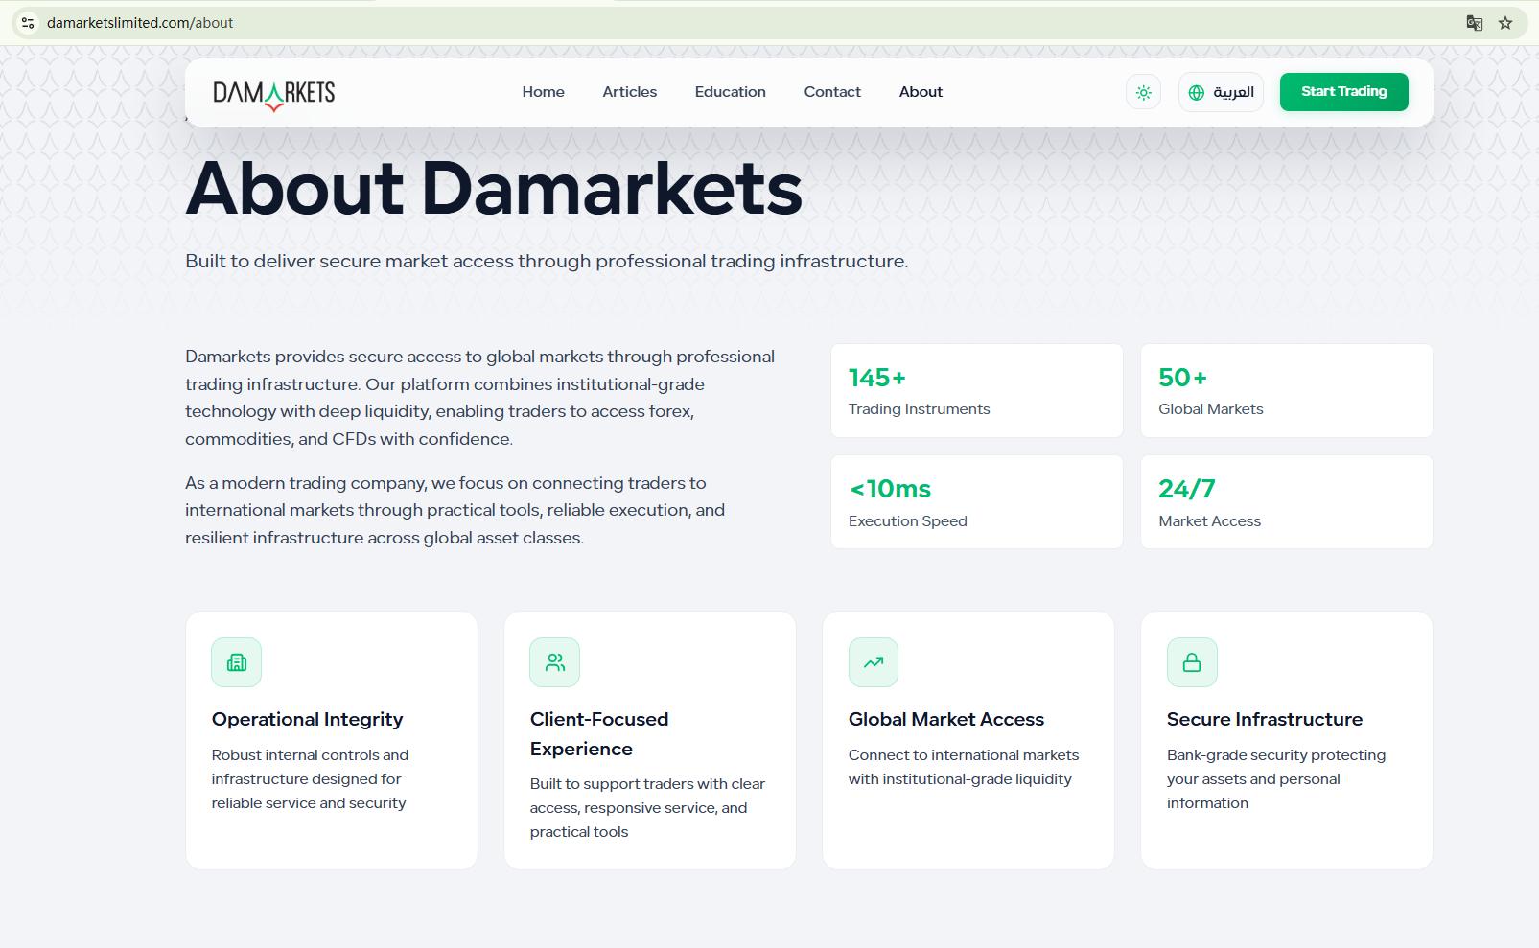This screenshot has width=1539, height=948.
Task: Navigate to the Contact page
Action: 832,92
